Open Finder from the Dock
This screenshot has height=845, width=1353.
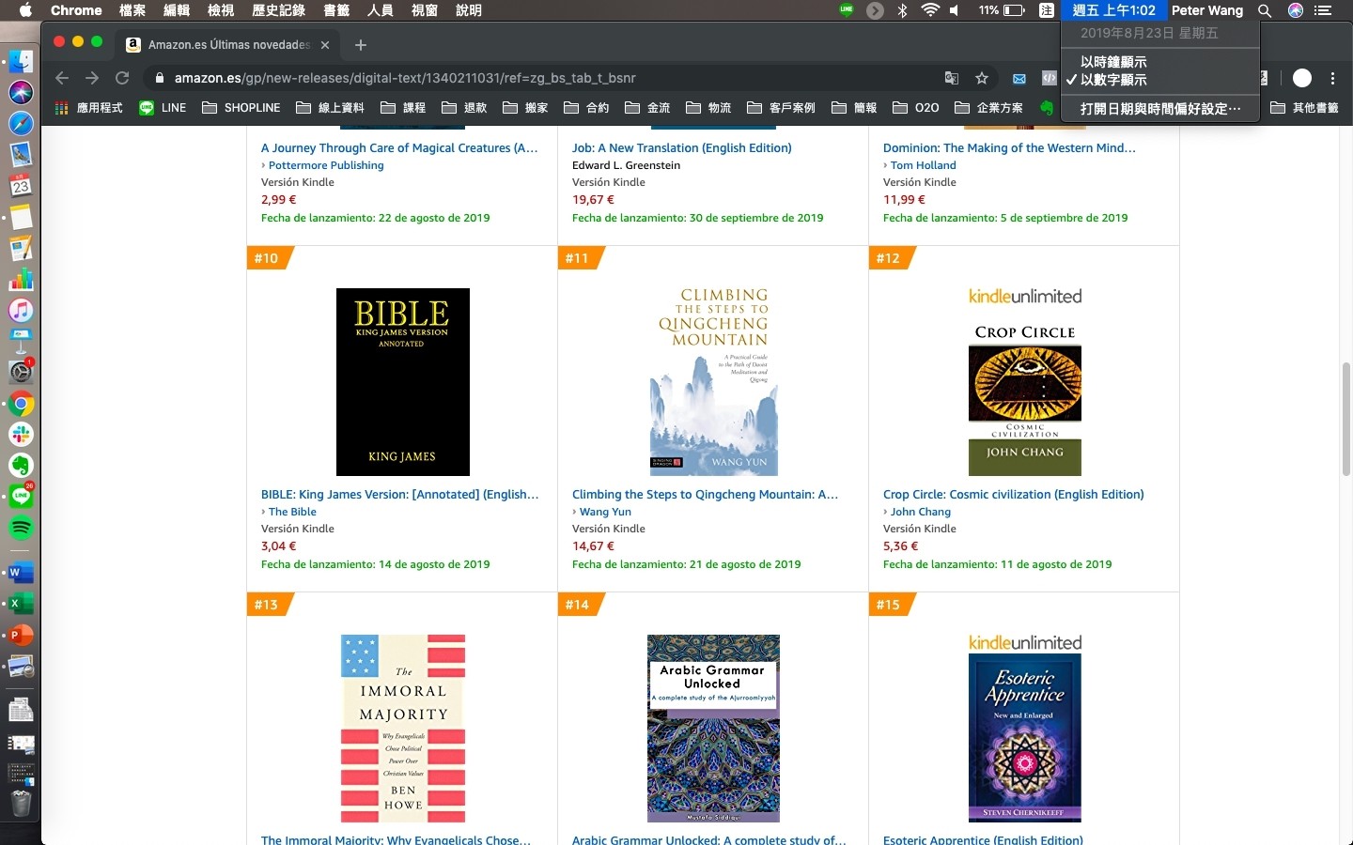pyautogui.click(x=21, y=62)
